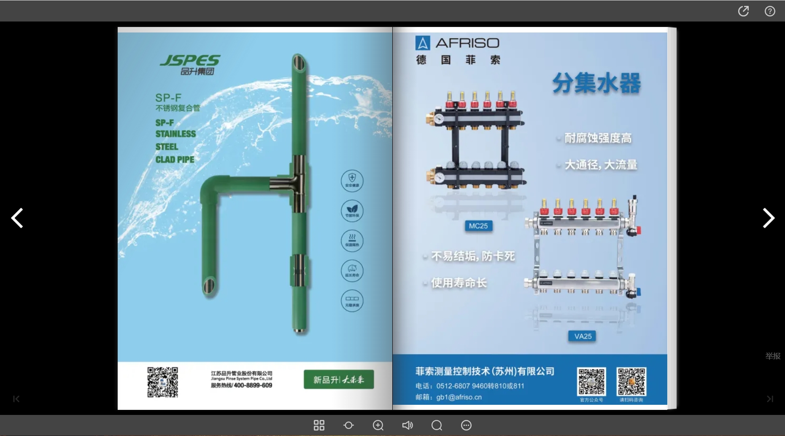Click the 使用寿命长 feature text
This screenshot has height=436, width=785.
tap(459, 283)
